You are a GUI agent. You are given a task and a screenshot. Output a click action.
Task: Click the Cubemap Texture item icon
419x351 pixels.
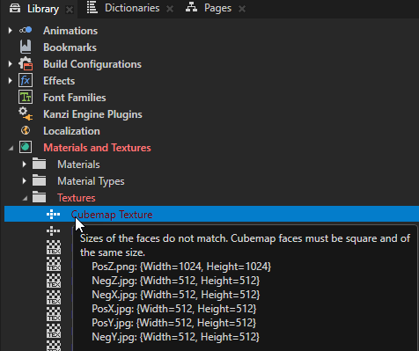[x=53, y=215]
